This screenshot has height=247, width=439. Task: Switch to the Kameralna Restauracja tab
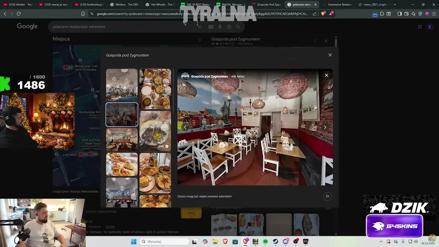(337, 4)
